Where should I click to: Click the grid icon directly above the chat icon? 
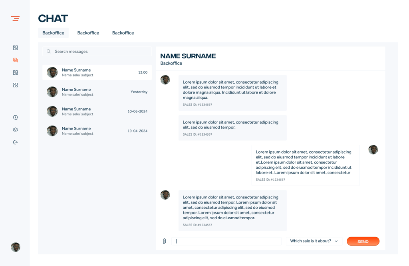pyautogui.click(x=16, y=48)
